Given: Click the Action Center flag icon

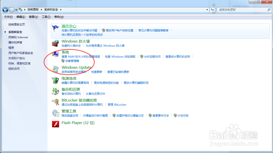Looking at the screenshot, I should [x=55, y=28].
